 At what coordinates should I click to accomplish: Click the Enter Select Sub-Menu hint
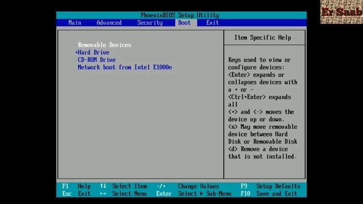coord(193,194)
